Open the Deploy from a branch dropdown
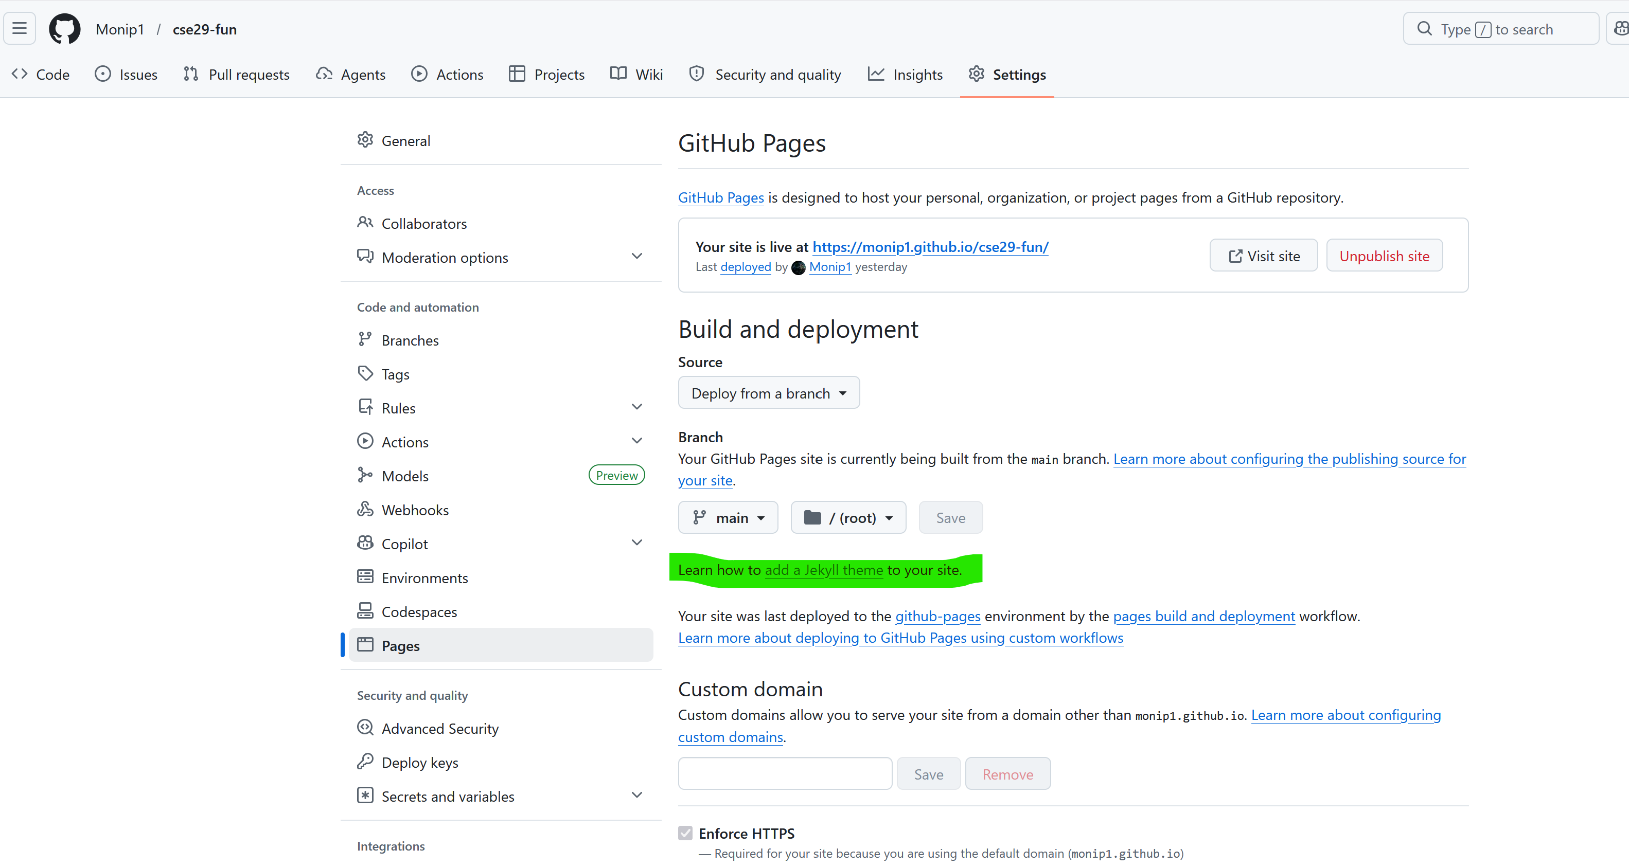This screenshot has width=1629, height=867. (x=768, y=393)
